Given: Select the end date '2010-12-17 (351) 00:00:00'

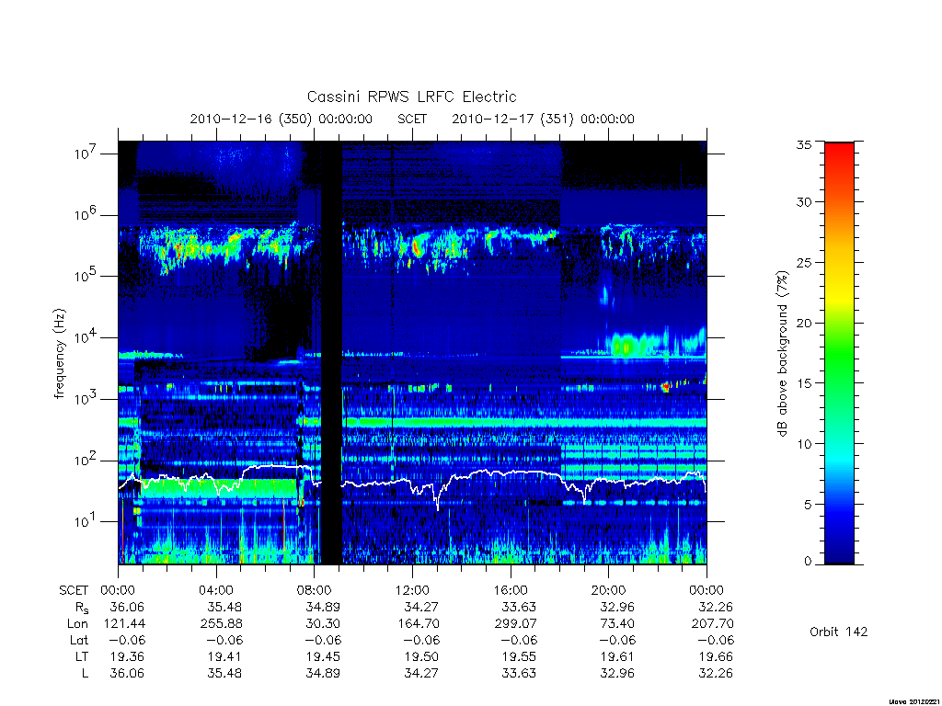Looking at the screenshot, I should click(x=543, y=119).
